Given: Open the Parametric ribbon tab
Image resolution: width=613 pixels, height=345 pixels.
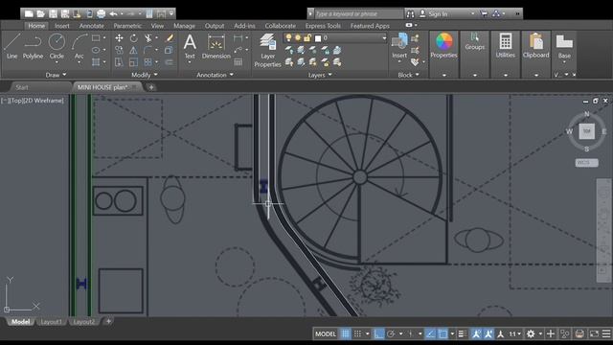Looking at the screenshot, I should pos(127,26).
